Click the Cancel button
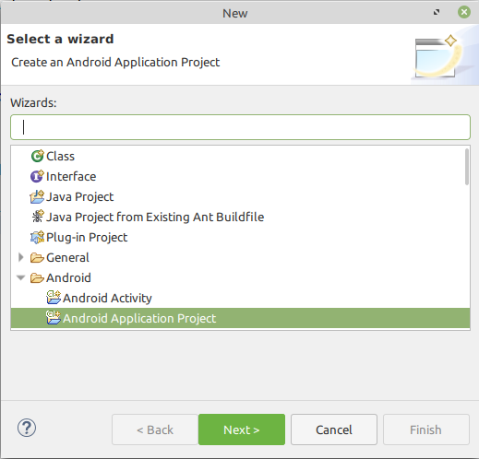Screen dimensions: 479x459 pyautogui.click(x=334, y=430)
